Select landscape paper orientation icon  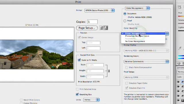(x=106, y=28)
